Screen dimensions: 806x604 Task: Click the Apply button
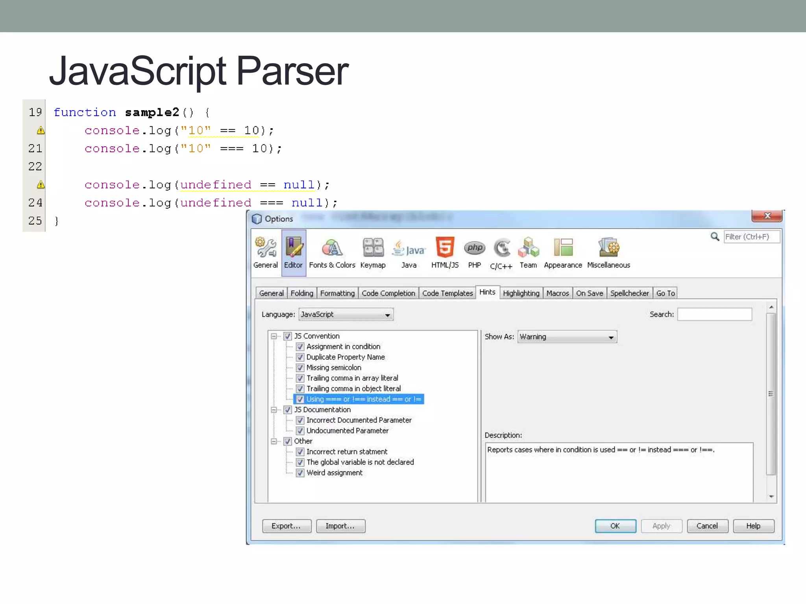pyautogui.click(x=661, y=526)
